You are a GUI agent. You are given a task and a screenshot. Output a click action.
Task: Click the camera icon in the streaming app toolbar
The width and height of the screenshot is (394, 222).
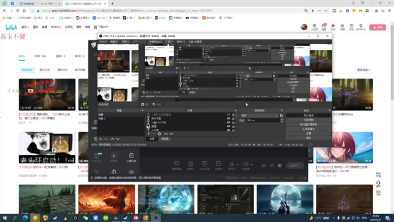pos(191,164)
